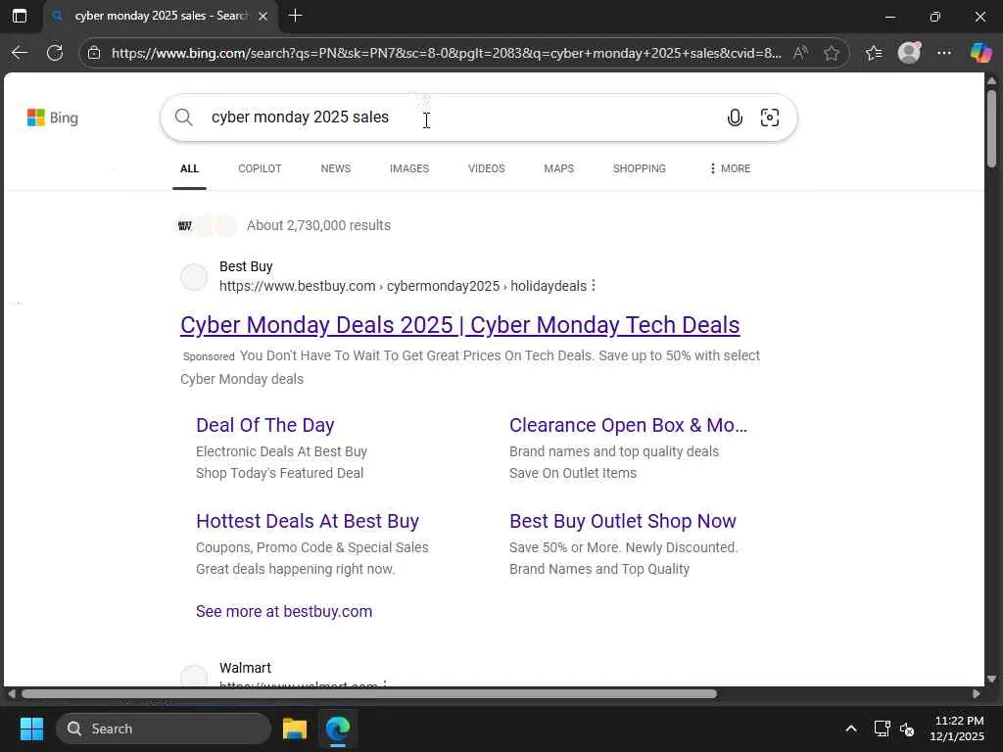Click the bestbuy.com URL breadcrumb
The height and width of the screenshot is (752, 1003).
pyautogui.click(x=403, y=286)
